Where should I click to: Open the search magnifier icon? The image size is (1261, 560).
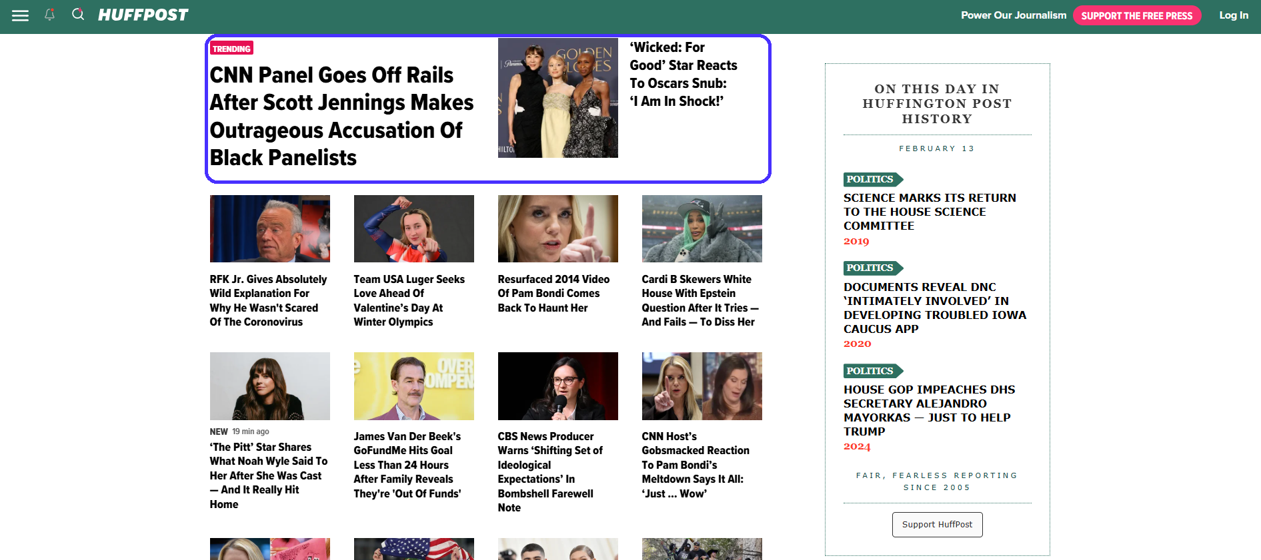click(x=78, y=15)
